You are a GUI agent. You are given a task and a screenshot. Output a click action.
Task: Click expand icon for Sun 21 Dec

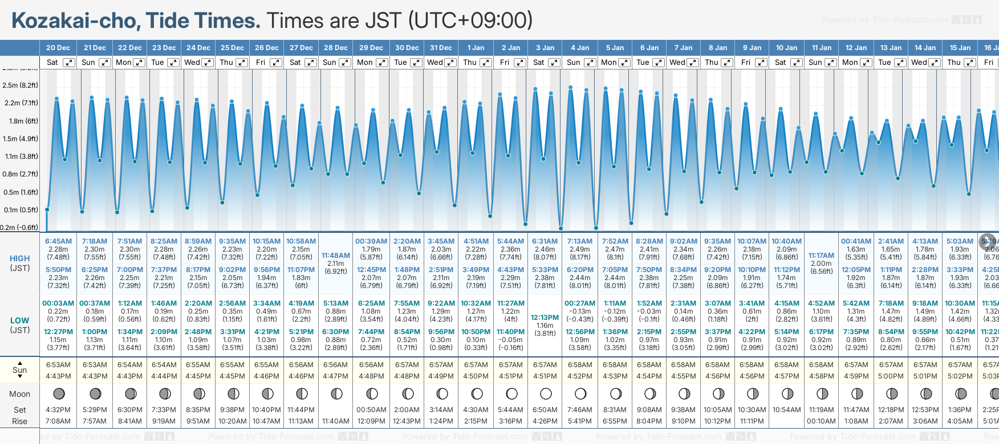point(104,63)
